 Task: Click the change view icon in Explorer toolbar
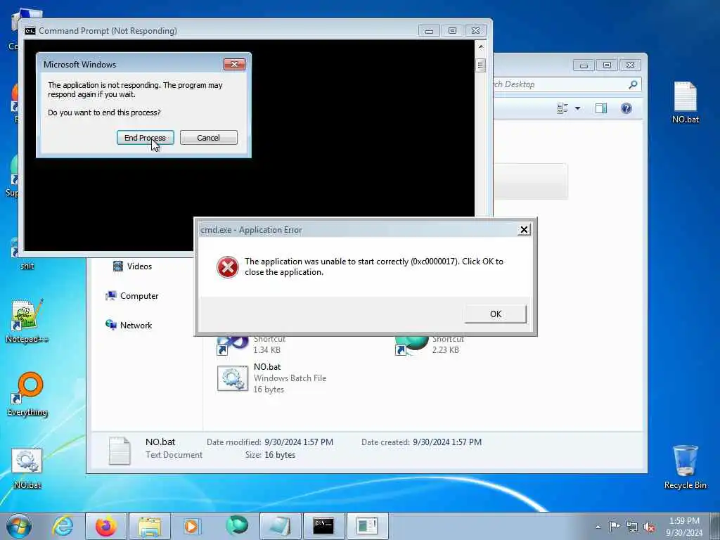click(562, 108)
